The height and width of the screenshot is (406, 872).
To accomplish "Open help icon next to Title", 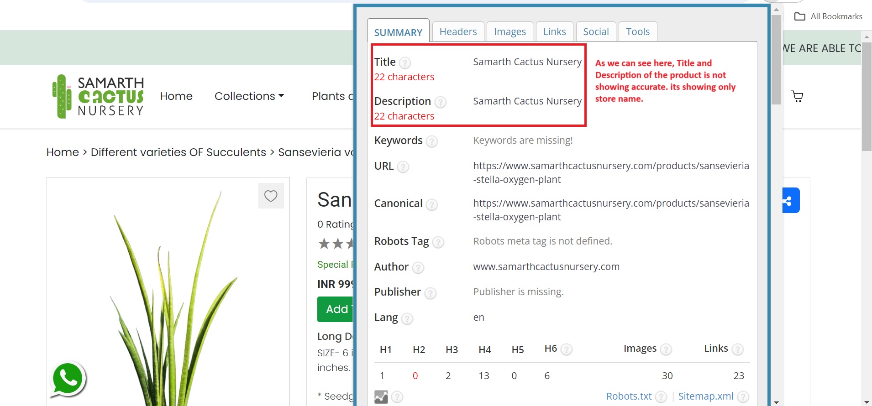I will point(405,62).
